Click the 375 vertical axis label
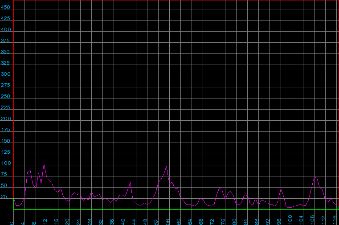Image resolution: width=339 pixels, height=225 pixels. (5, 41)
